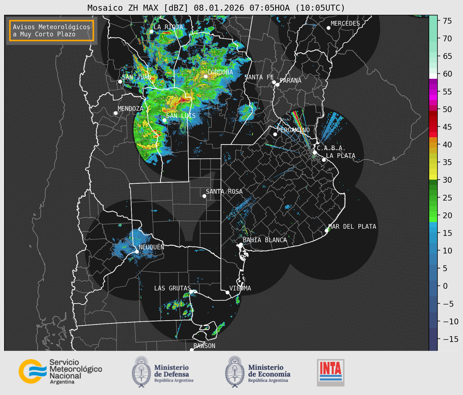Click the PARANÁ city label

click(291, 80)
